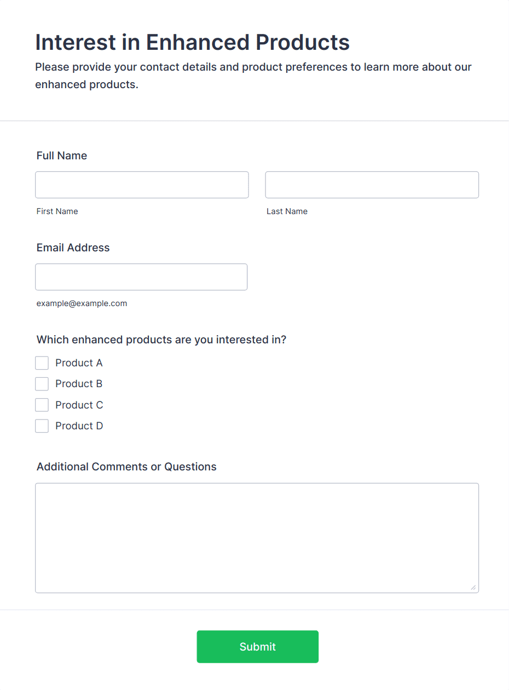Click the "Full Name" field label
The width and height of the screenshot is (509, 690).
(62, 156)
